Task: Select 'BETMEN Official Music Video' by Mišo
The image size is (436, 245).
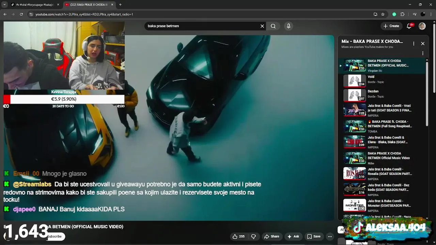Action: [x=382, y=158]
